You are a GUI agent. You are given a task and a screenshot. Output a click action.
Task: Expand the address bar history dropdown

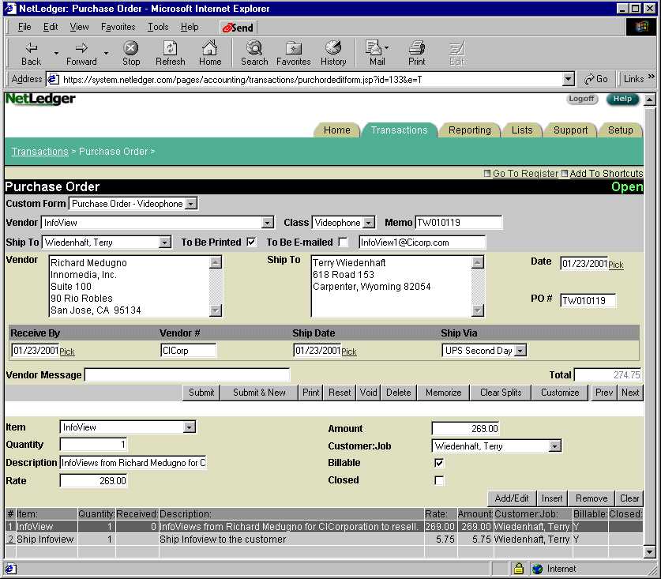point(569,79)
